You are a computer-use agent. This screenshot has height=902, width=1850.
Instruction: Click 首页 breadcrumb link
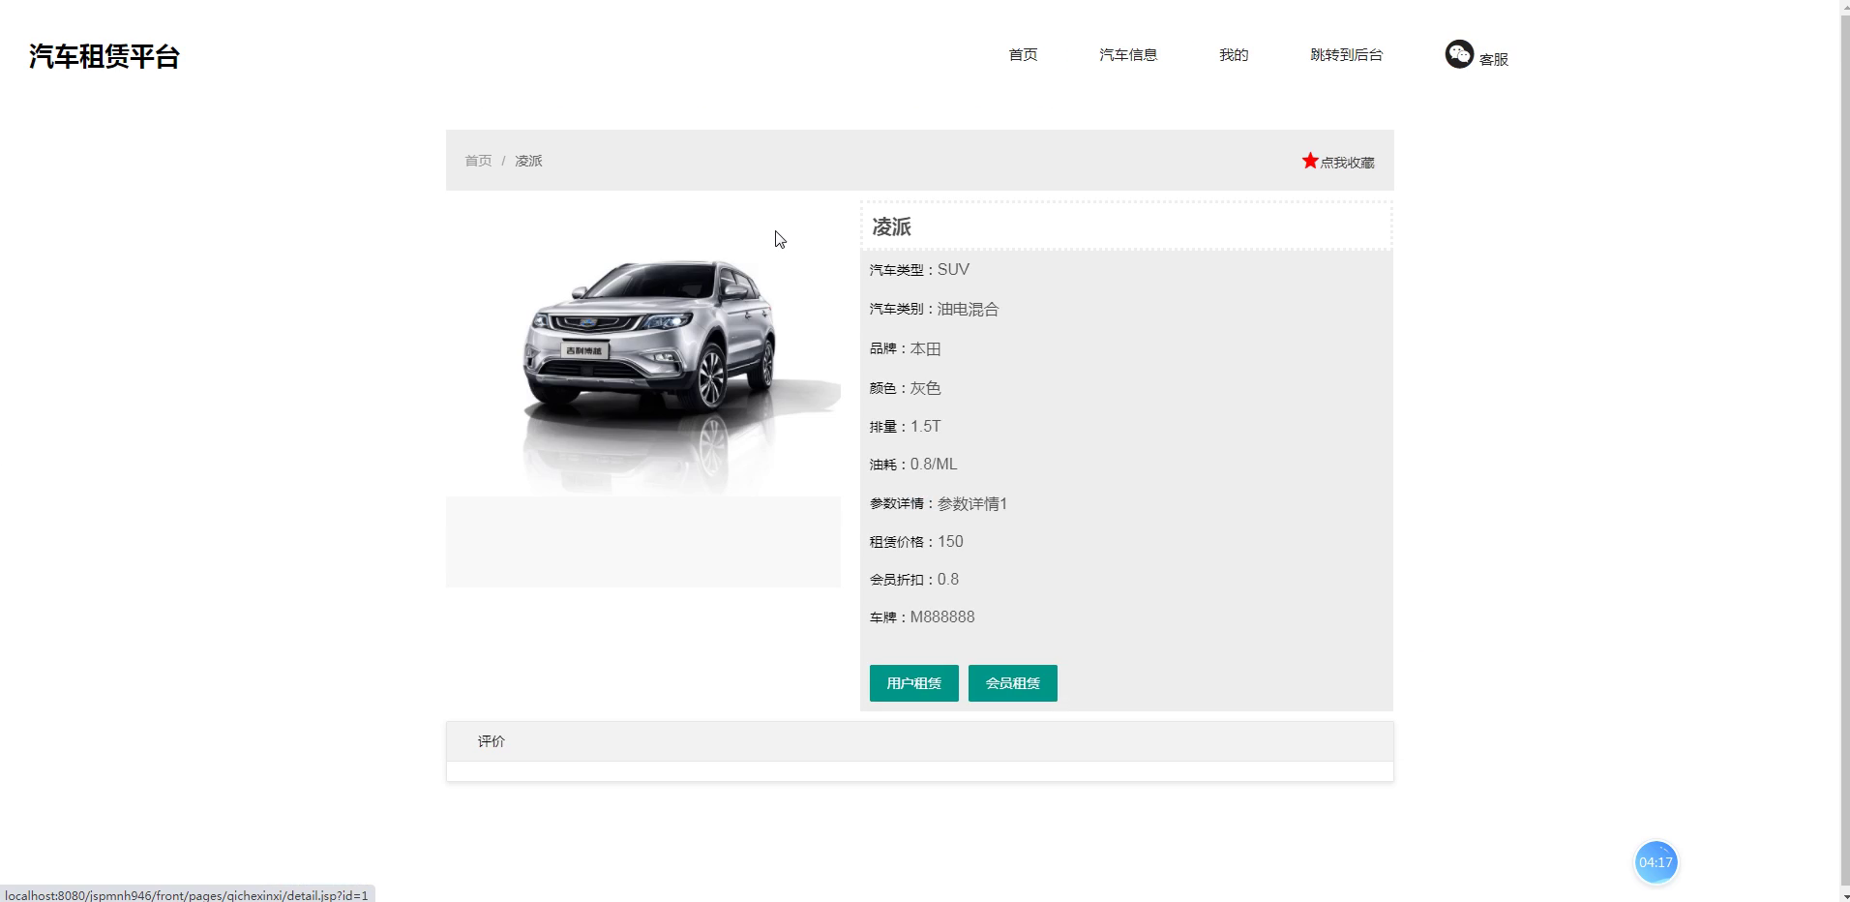click(478, 161)
